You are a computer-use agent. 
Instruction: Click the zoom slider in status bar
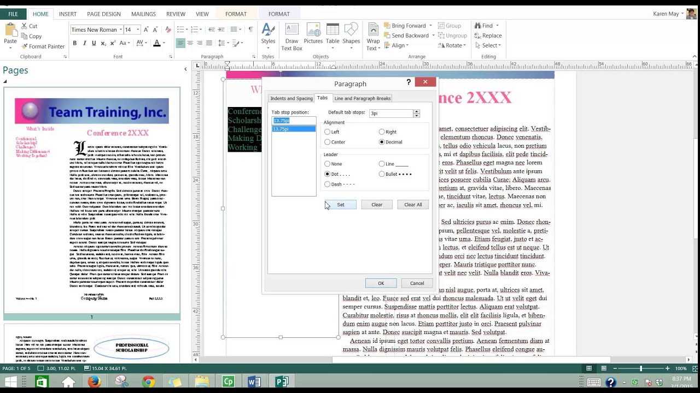click(640, 368)
